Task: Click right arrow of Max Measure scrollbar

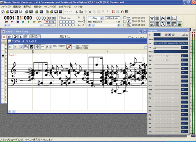Action: click(119, 25)
